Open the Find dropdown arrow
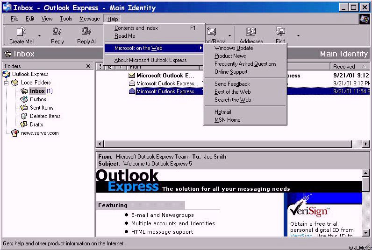Image resolution: width=372 pixels, height=250 pixels. click(x=298, y=36)
